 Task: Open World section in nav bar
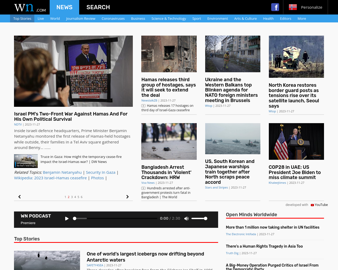[55, 18]
